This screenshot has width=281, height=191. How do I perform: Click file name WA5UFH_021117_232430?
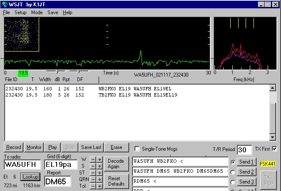click(x=161, y=75)
